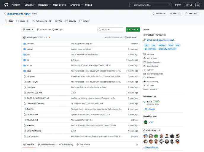Select the MIT license tab
204x152 pixels.
pyautogui.click(x=83, y=145)
